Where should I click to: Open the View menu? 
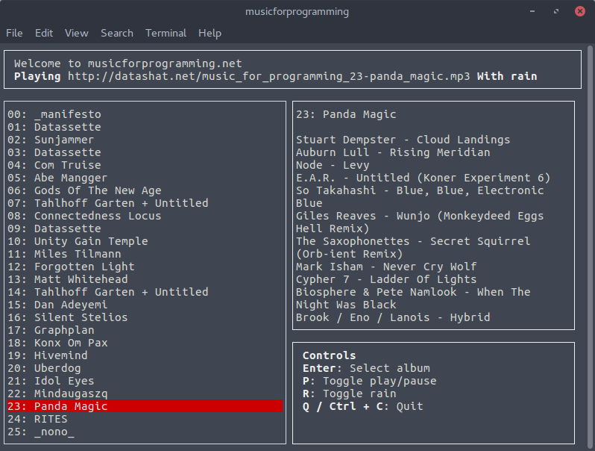tap(77, 33)
